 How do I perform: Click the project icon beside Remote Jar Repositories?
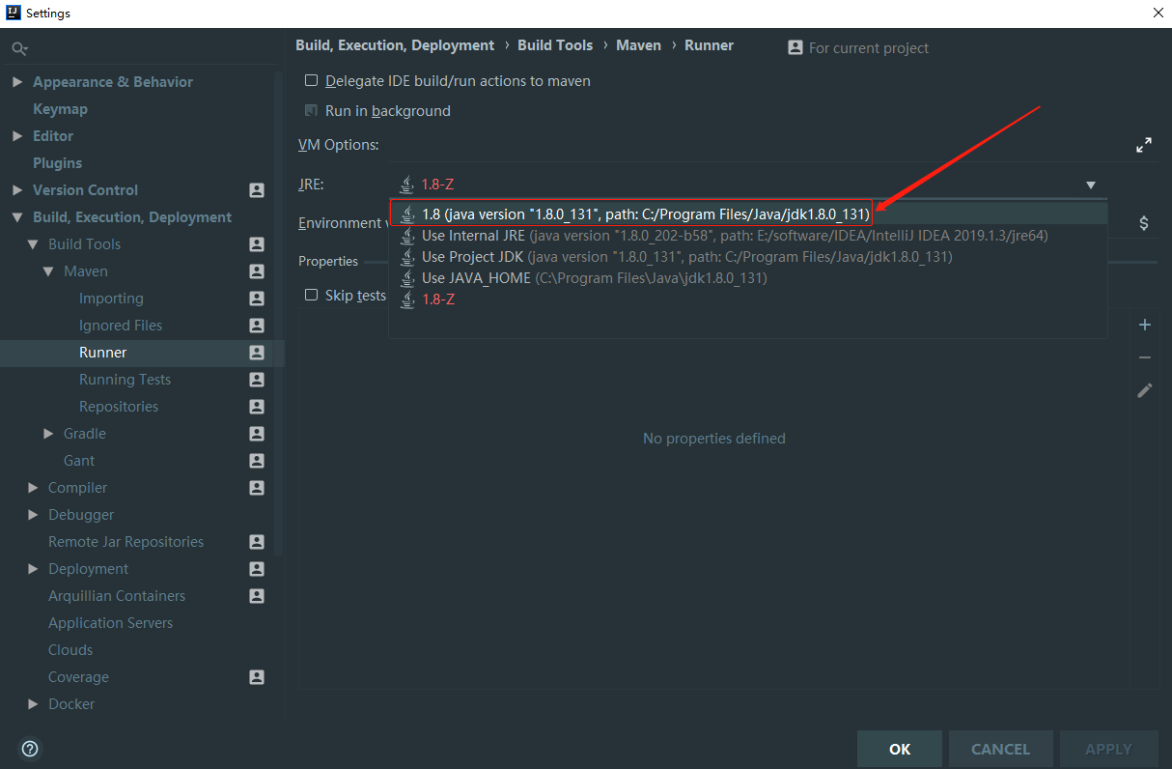[257, 542]
